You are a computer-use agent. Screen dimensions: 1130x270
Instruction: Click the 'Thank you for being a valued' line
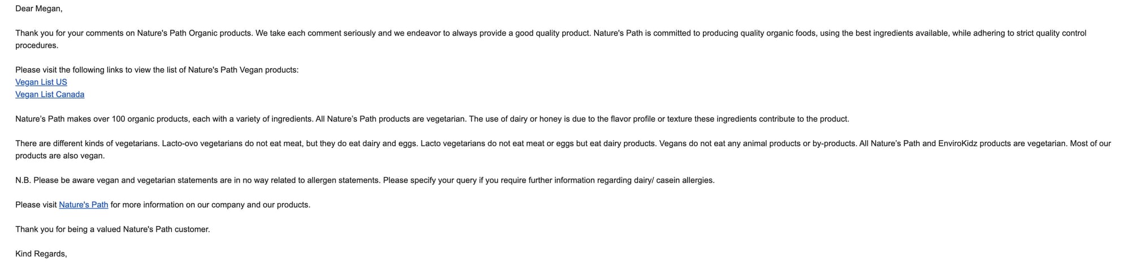click(112, 229)
